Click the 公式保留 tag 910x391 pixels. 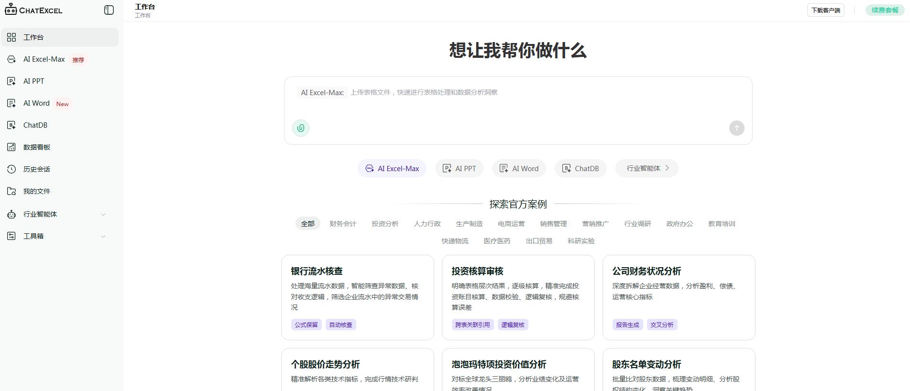306,325
